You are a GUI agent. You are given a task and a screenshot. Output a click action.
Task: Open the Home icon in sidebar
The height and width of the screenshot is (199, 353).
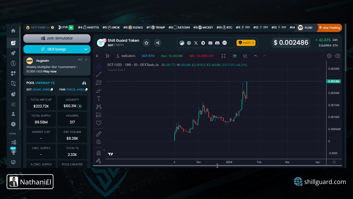(13, 31)
